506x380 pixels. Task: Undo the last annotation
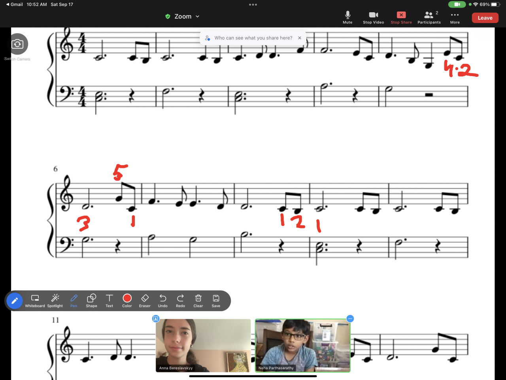(x=163, y=301)
